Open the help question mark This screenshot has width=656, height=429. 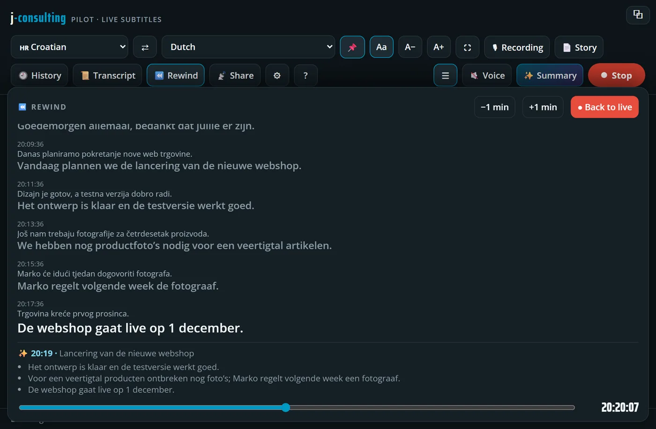(x=306, y=75)
